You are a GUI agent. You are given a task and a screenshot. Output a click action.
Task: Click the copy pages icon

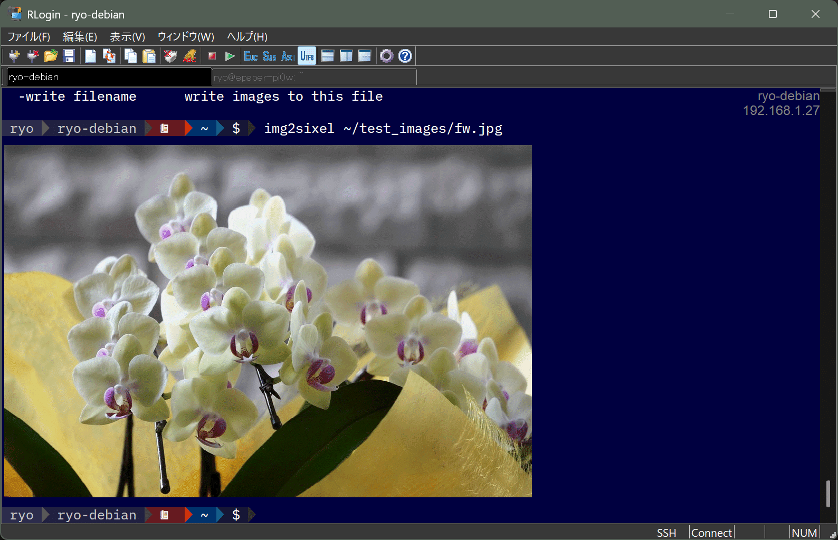point(131,56)
